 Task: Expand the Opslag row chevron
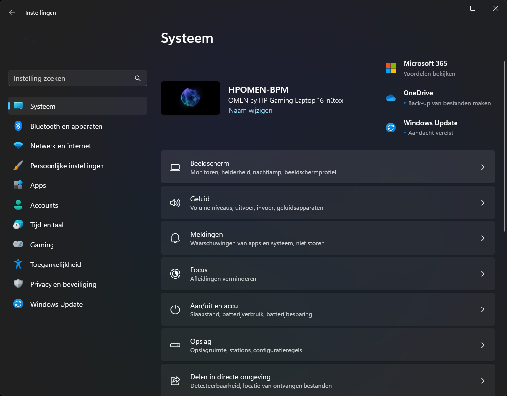click(482, 345)
